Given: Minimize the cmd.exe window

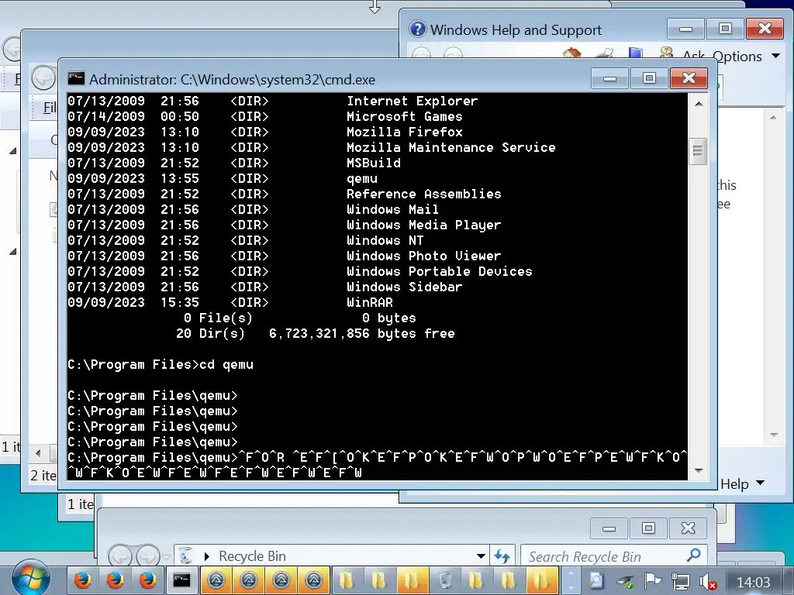Looking at the screenshot, I should [x=609, y=78].
